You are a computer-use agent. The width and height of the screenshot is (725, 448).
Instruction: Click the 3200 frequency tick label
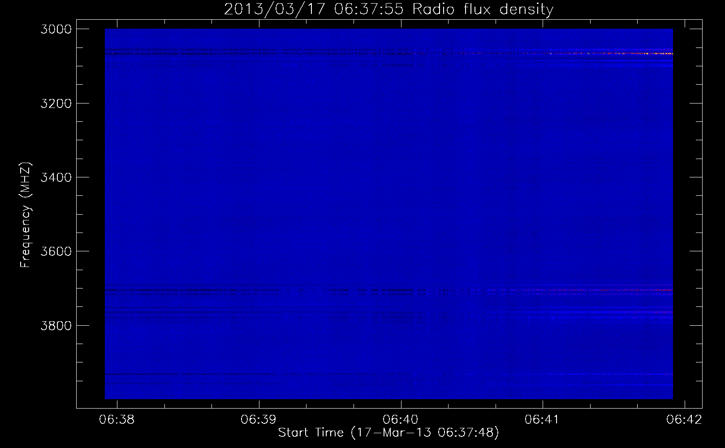56,103
